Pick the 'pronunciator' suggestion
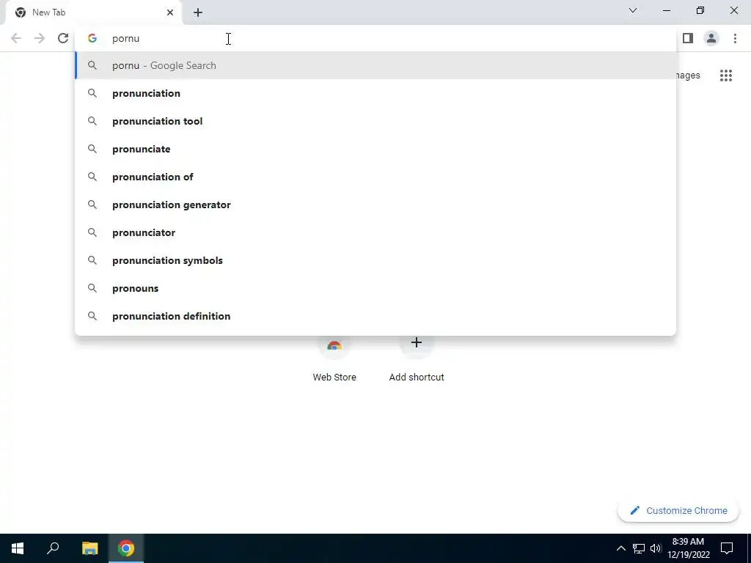Image resolution: width=751 pixels, height=563 pixels. pos(375,232)
